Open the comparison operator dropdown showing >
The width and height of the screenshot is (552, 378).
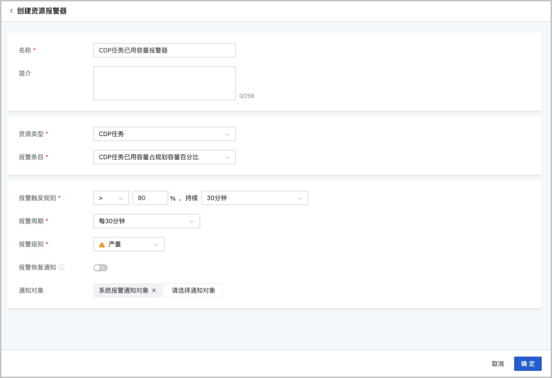tap(111, 198)
